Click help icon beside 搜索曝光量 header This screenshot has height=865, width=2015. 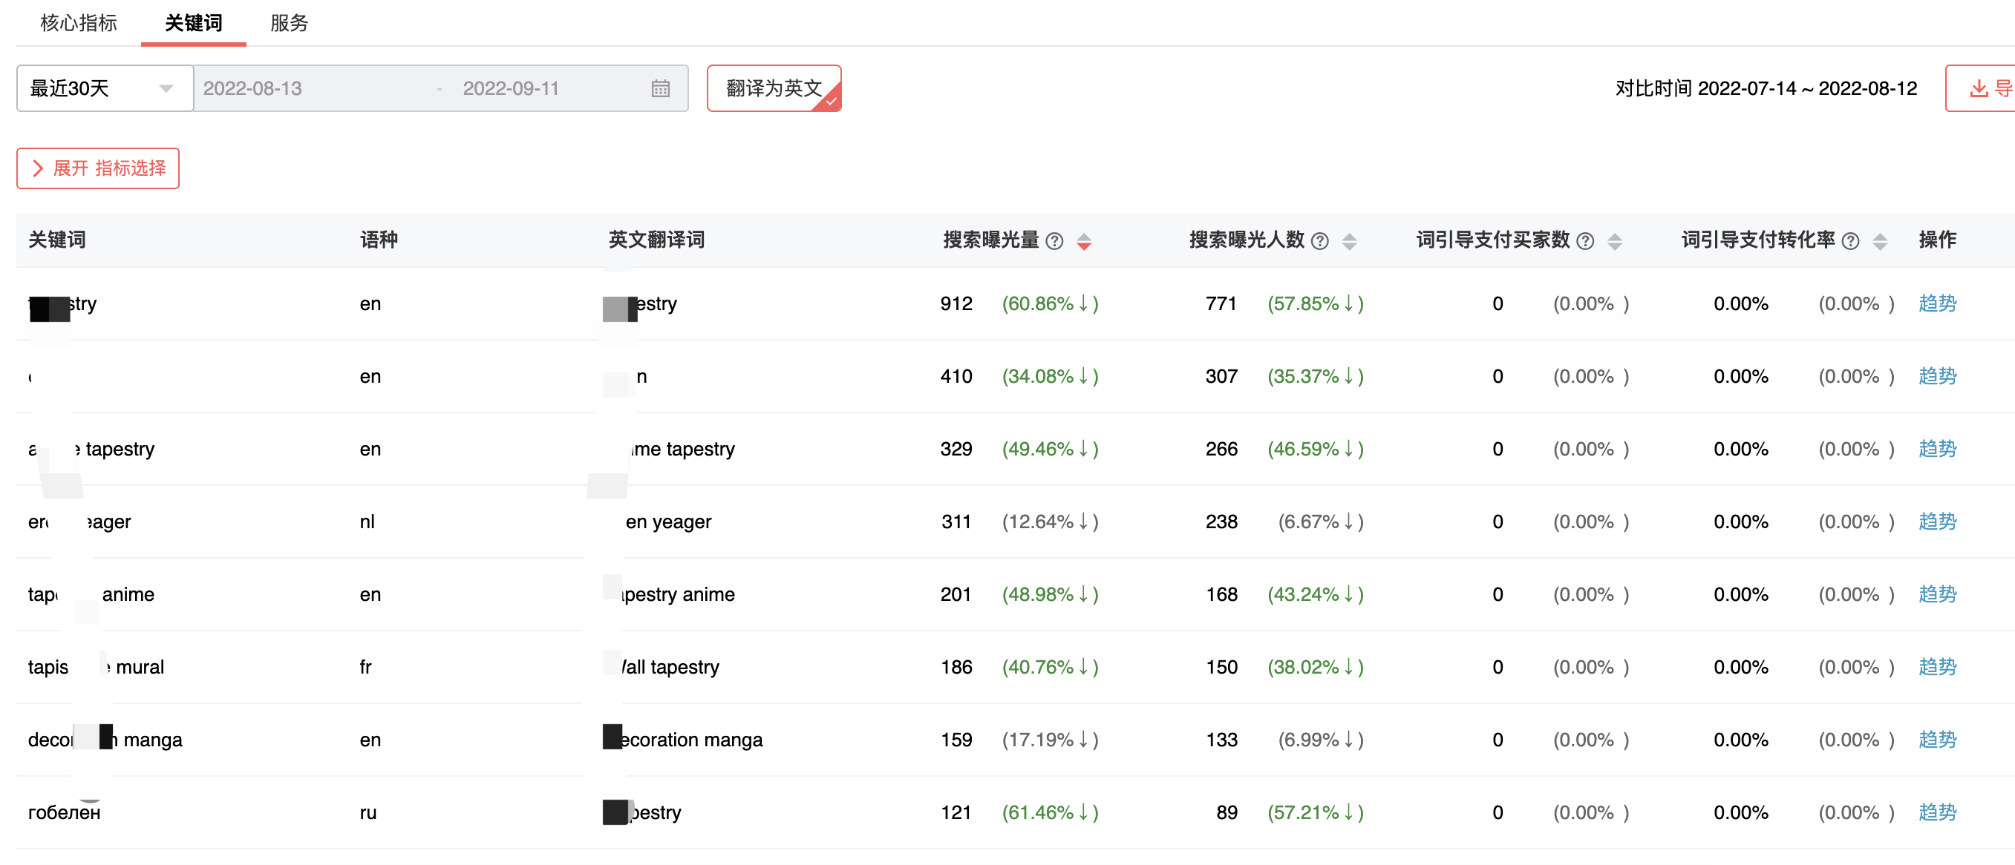click(x=1055, y=240)
